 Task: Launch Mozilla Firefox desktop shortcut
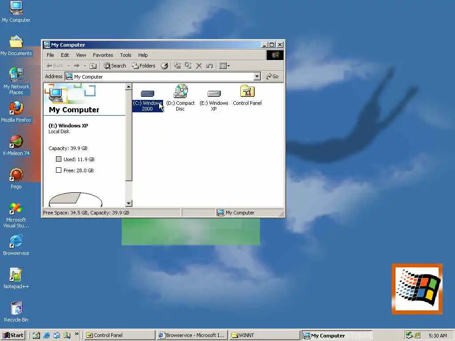16,112
